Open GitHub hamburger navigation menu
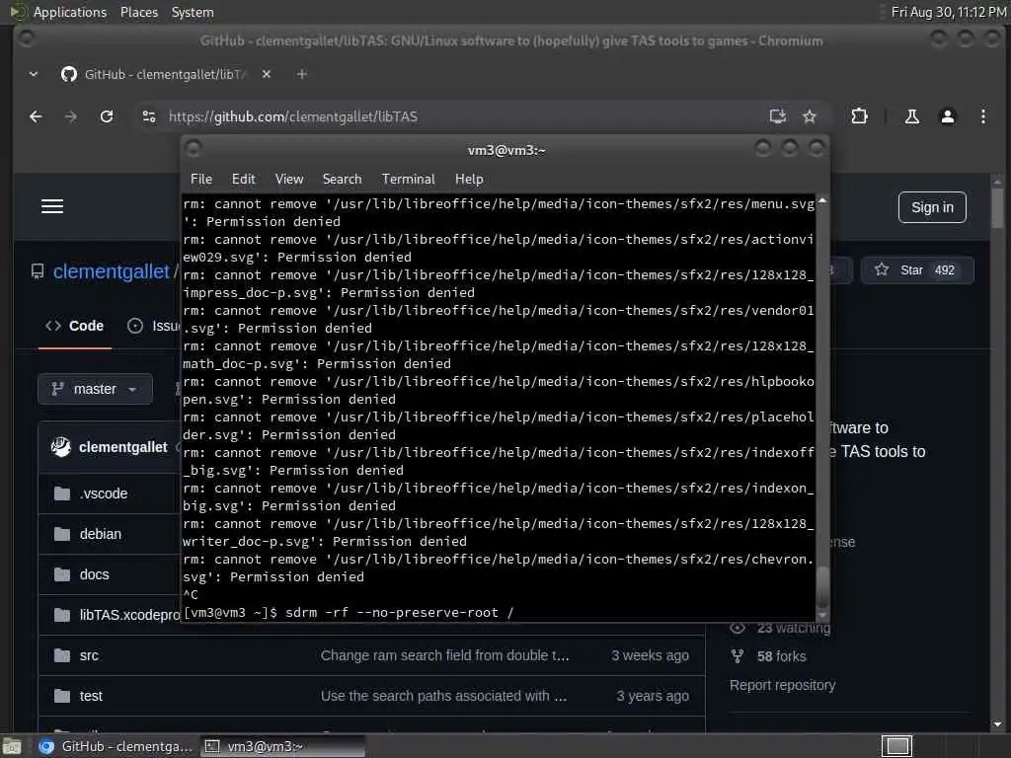1011x758 pixels. click(x=52, y=206)
